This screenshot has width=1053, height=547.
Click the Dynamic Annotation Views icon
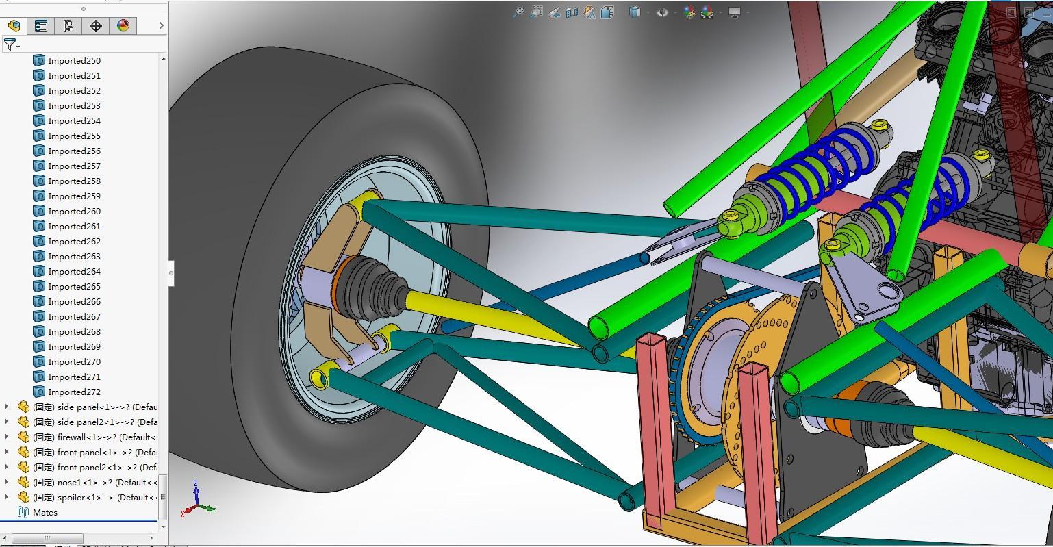(589, 12)
